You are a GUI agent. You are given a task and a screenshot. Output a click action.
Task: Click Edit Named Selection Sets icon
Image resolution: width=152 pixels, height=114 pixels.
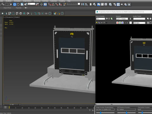click(64, 4)
